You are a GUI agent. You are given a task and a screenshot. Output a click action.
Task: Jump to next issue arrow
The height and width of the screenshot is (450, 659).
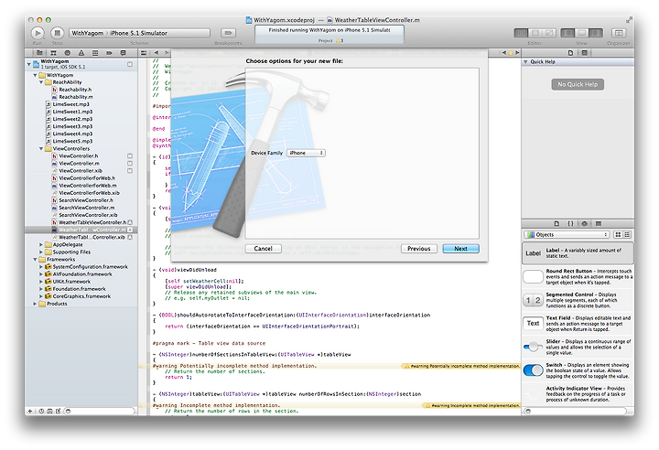pos(517,53)
